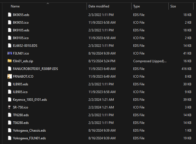Click the 39 KB size of Keyence file
Viewport: 196px width, 144px height.
(x=187, y=100)
